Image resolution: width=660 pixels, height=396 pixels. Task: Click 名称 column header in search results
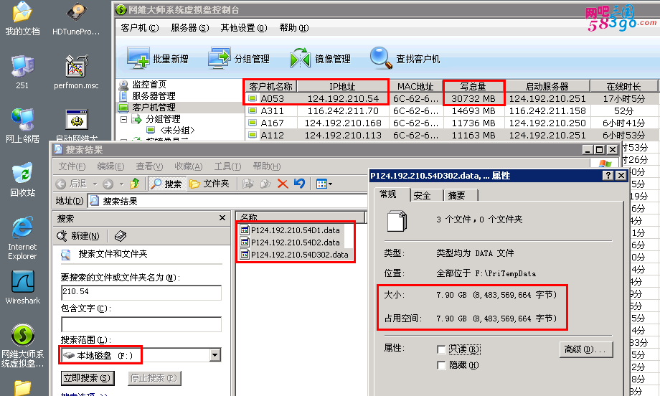301,217
